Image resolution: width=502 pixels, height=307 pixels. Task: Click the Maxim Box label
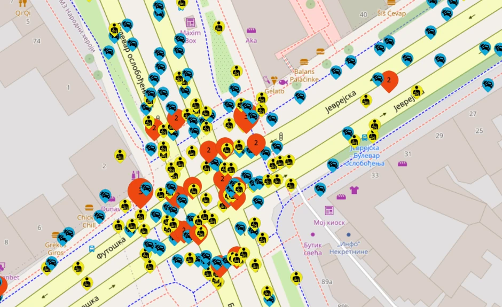pyautogui.click(x=191, y=36)
